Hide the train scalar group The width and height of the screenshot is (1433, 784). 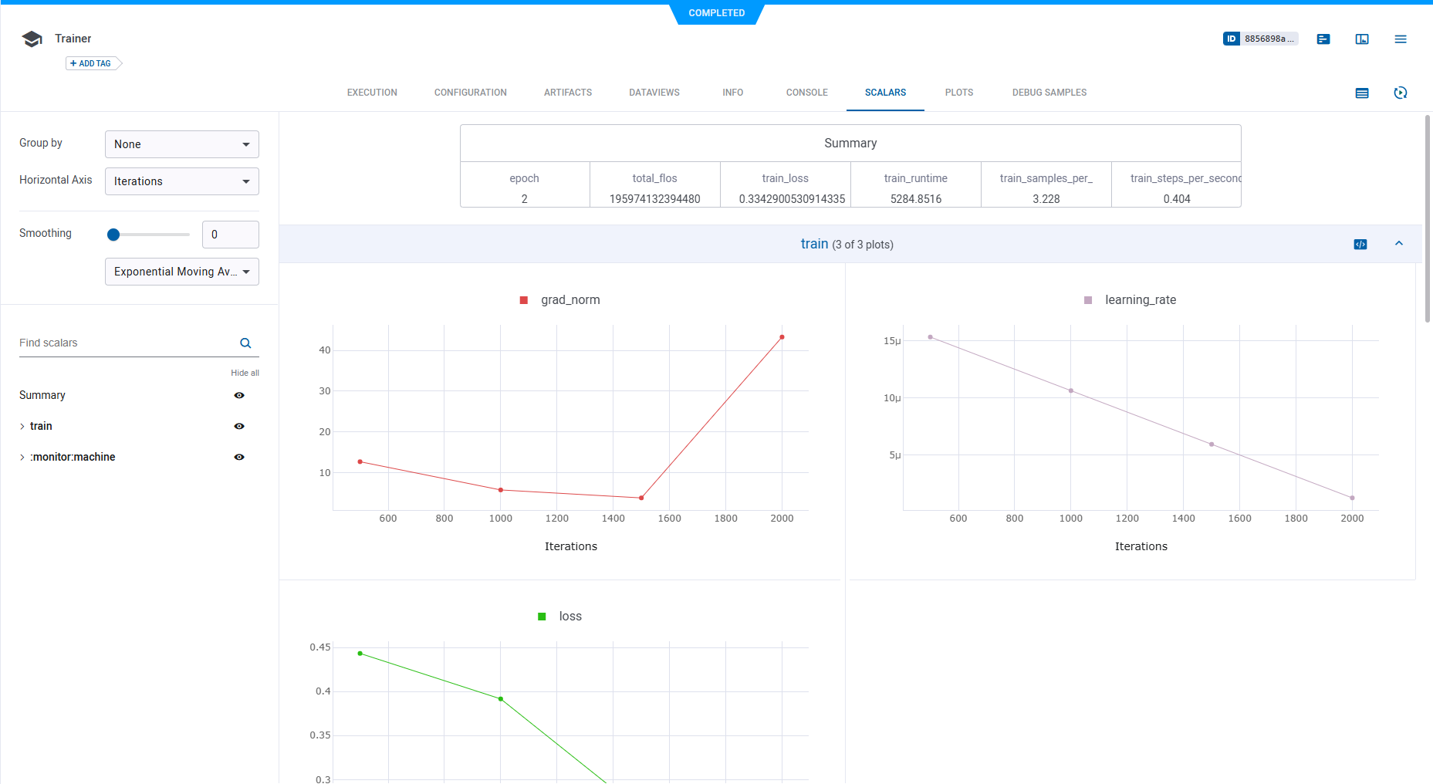pyautogui.click(x=239, y=426)
